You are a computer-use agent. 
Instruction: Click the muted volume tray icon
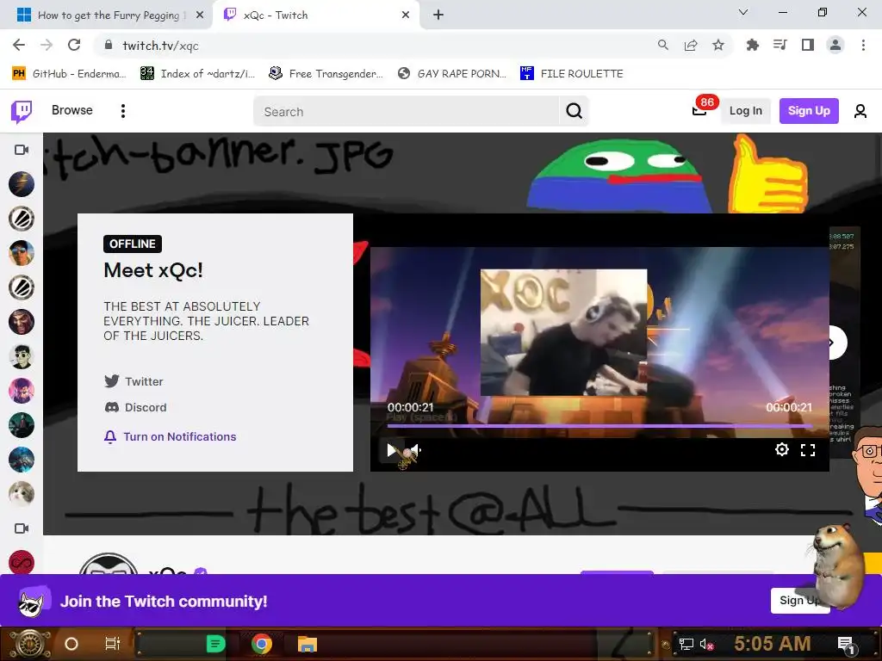point(706,644)
